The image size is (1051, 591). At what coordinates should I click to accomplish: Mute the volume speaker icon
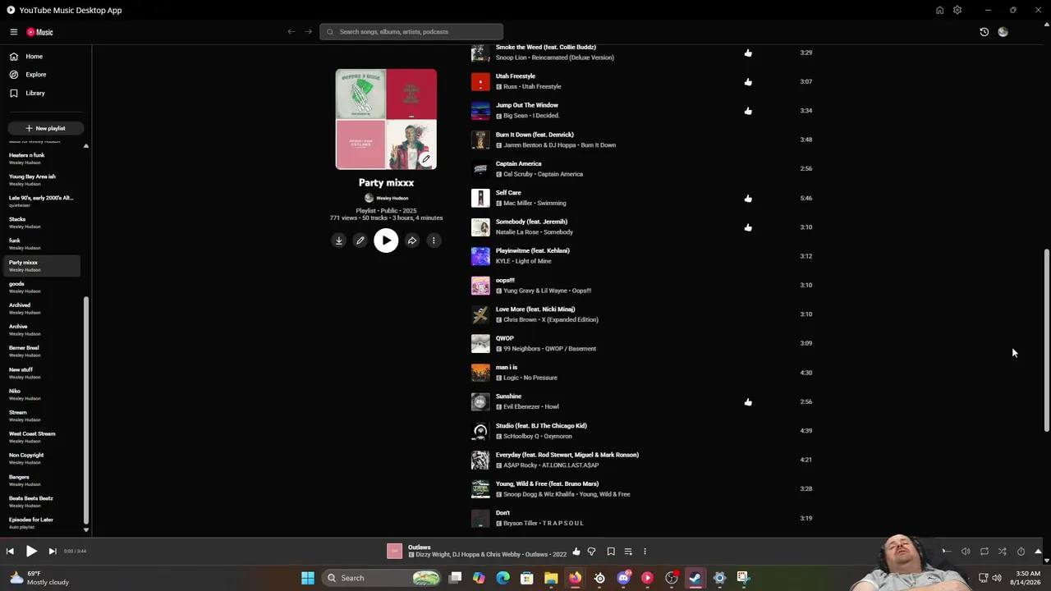point(966,552)
